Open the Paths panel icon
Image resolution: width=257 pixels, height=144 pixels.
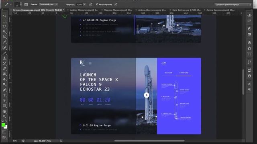pos(249,54)
